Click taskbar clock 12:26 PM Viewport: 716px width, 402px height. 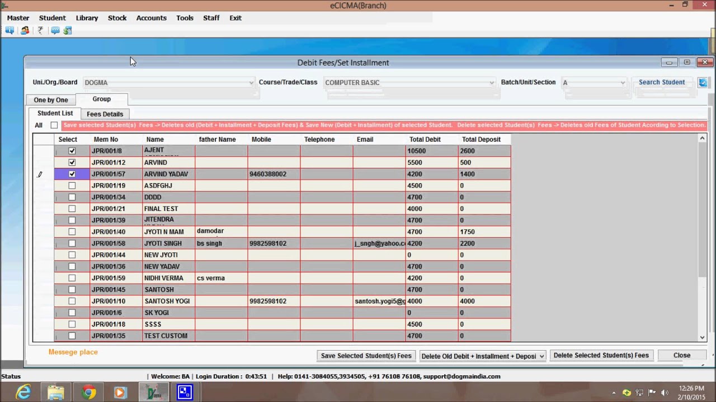pos(692,388)
